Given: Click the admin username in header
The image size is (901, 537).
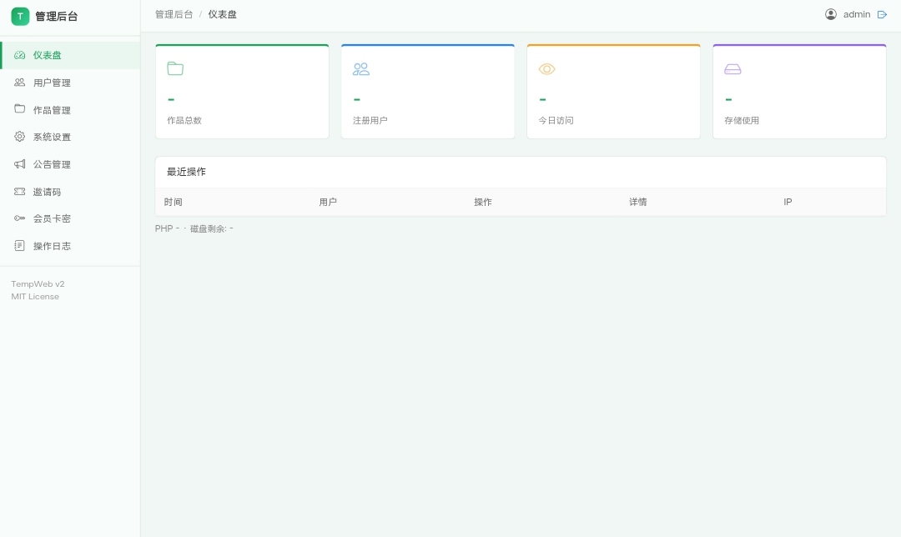Looking at the screenshot, I should (x=857, y=14).
